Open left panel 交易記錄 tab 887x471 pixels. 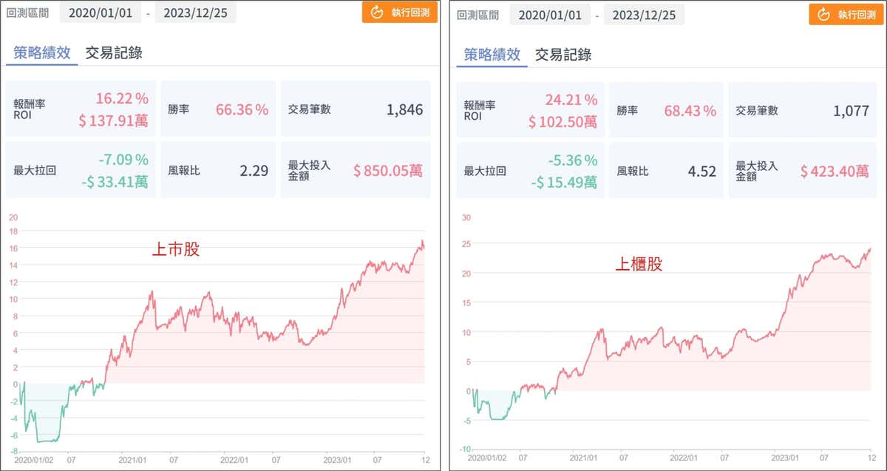coord(113,52)
